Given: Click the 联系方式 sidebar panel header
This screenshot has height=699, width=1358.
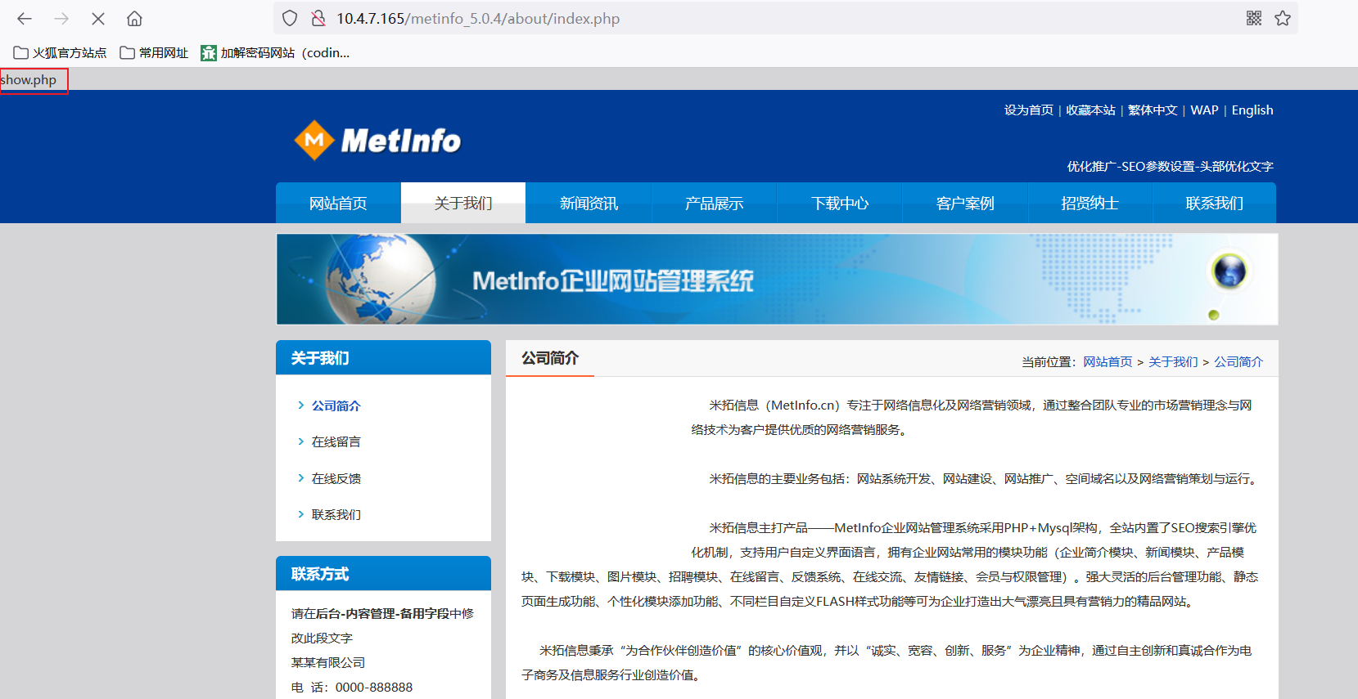Looking at the screenshot, I should tap(383, 573).
